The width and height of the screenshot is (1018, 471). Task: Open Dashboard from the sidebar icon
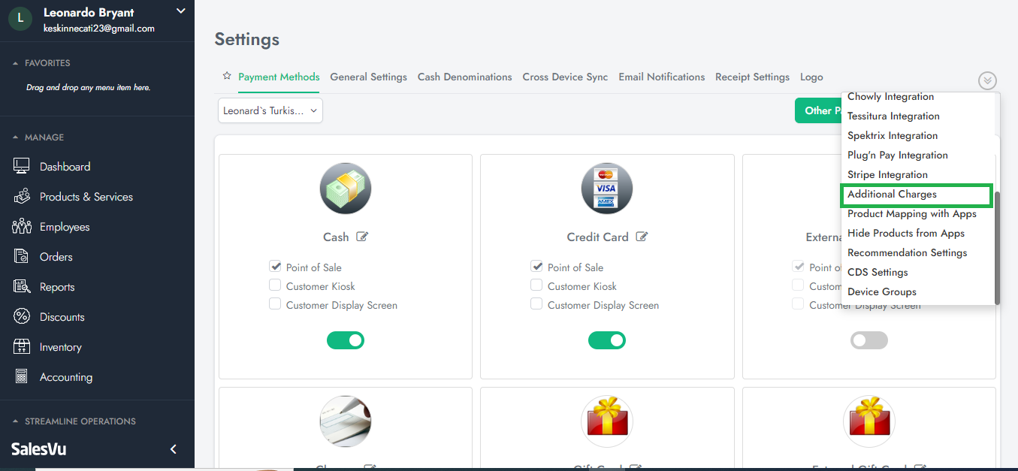(x=22, y=167)
